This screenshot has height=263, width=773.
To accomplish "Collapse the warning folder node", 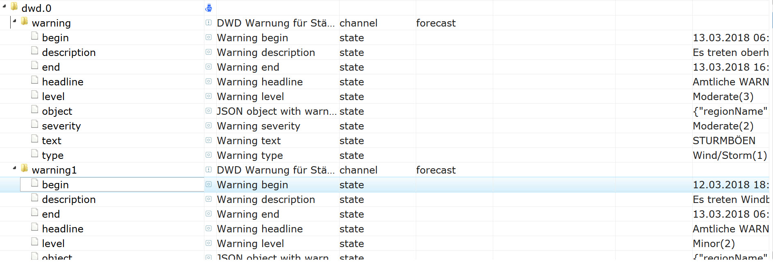I will pyautogui.click(x=14, y=21).
